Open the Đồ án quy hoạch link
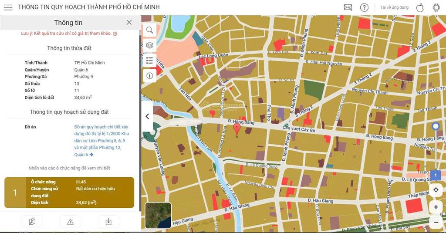The width and height of the screenshot is (446, 233). (101, 141)
